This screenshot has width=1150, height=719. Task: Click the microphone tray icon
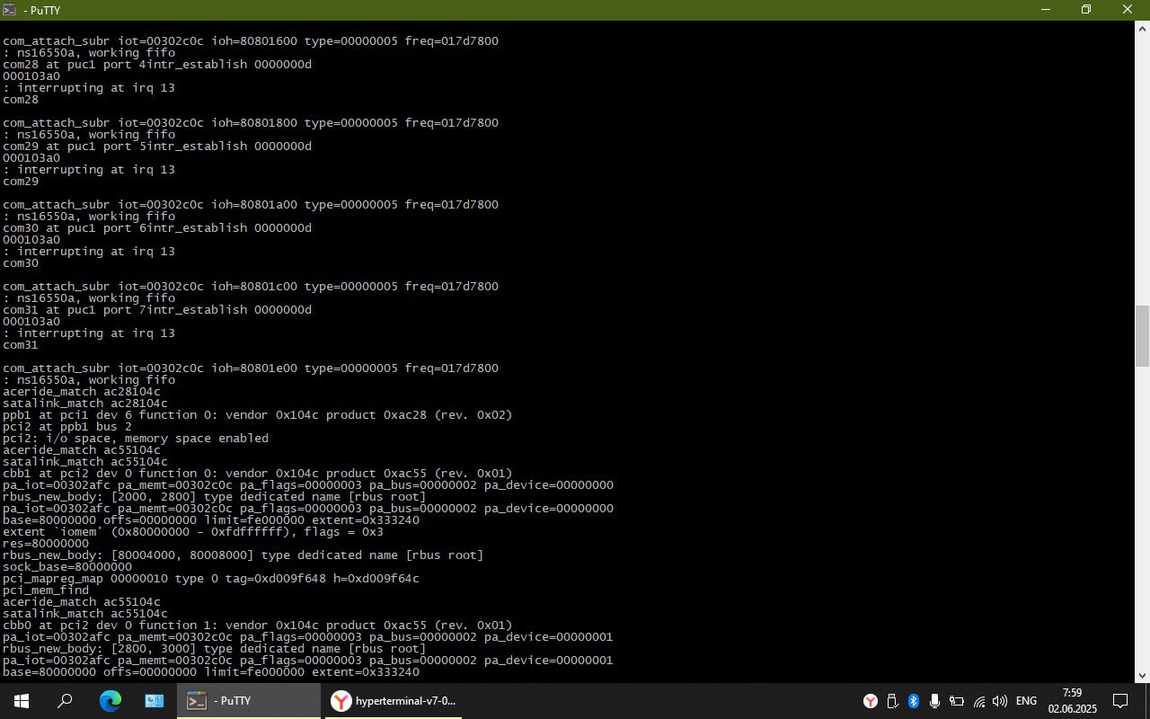935,701
